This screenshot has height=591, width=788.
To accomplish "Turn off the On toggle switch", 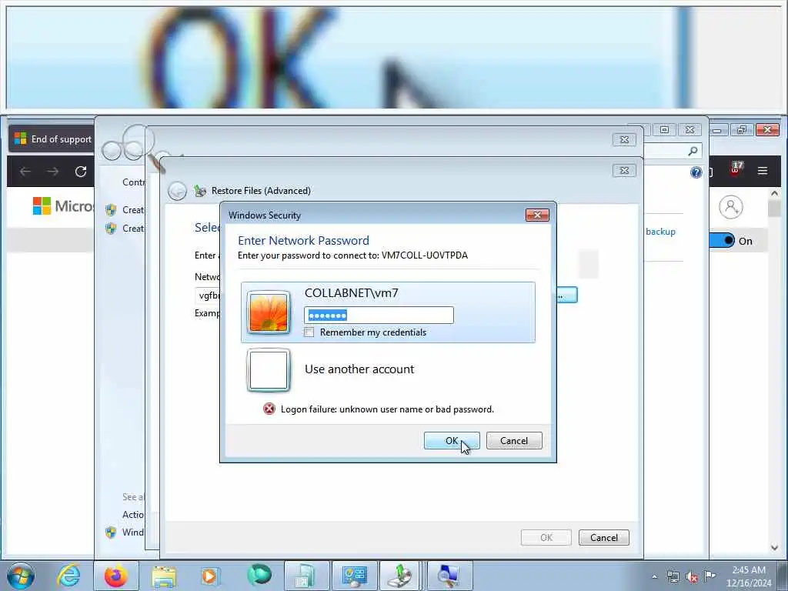I will pyautogui.click(x=722, y=241).
